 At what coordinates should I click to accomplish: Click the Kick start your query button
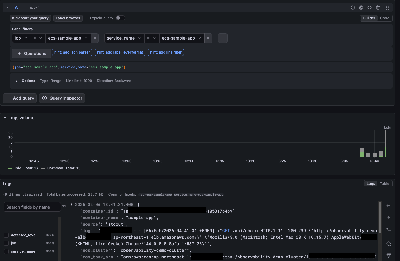30,18
